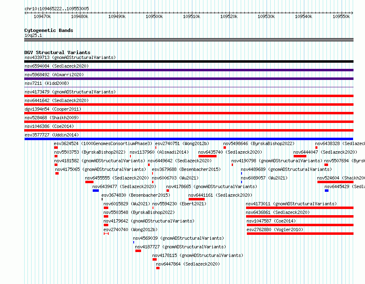This screenshot has width=365, height=284.
Task: Open variant nsv5968492 (Almarri2020)
Action: click(x=54, y=75)
